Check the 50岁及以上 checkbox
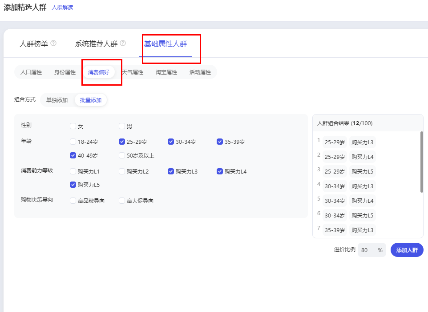The width and height of the screenshot is (428, 312). 122,156
